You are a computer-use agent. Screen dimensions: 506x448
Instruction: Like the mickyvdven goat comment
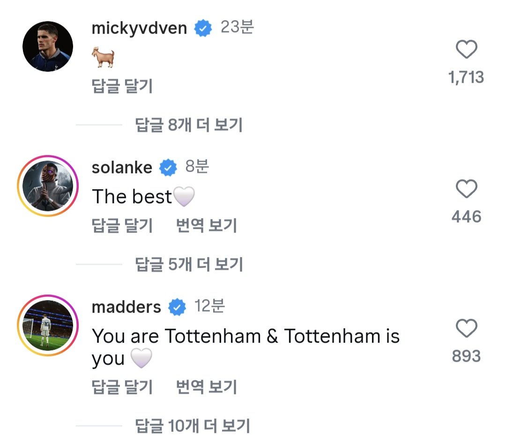466,50
